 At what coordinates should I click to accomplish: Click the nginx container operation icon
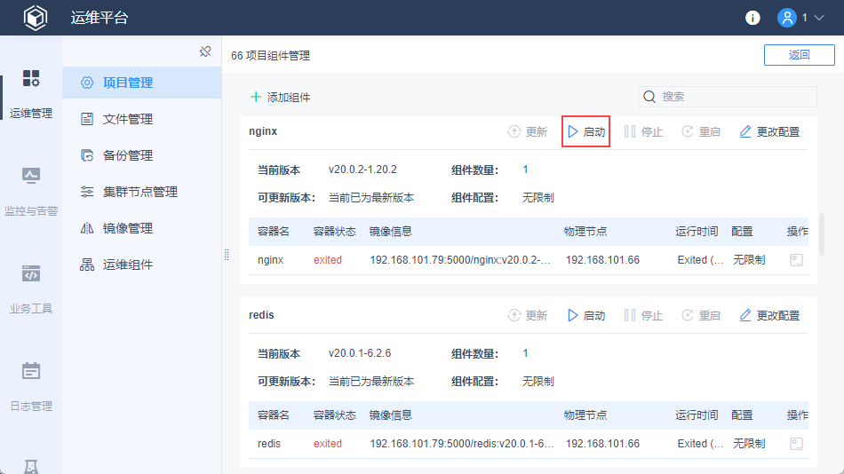click(797, 260)
